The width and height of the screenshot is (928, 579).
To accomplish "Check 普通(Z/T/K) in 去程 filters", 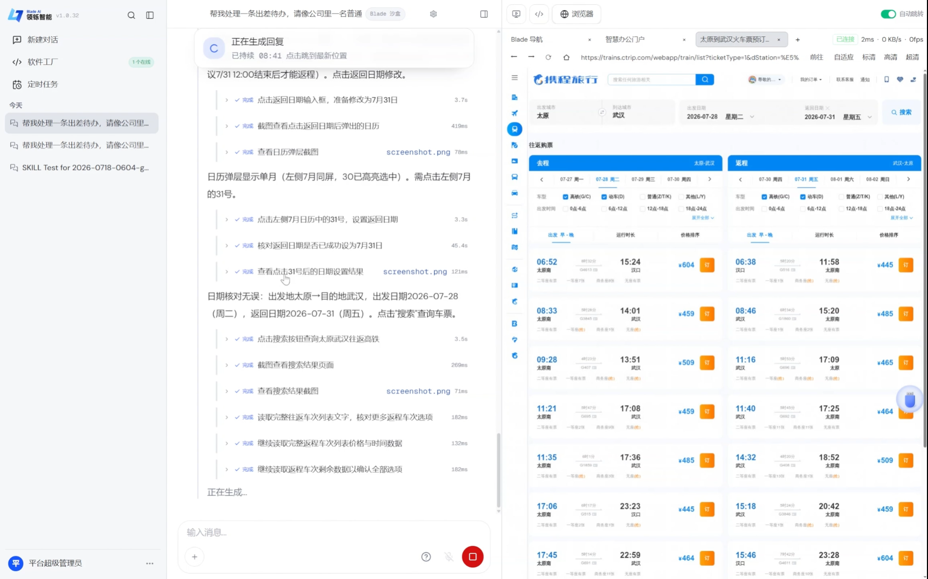I will point(642,196).
